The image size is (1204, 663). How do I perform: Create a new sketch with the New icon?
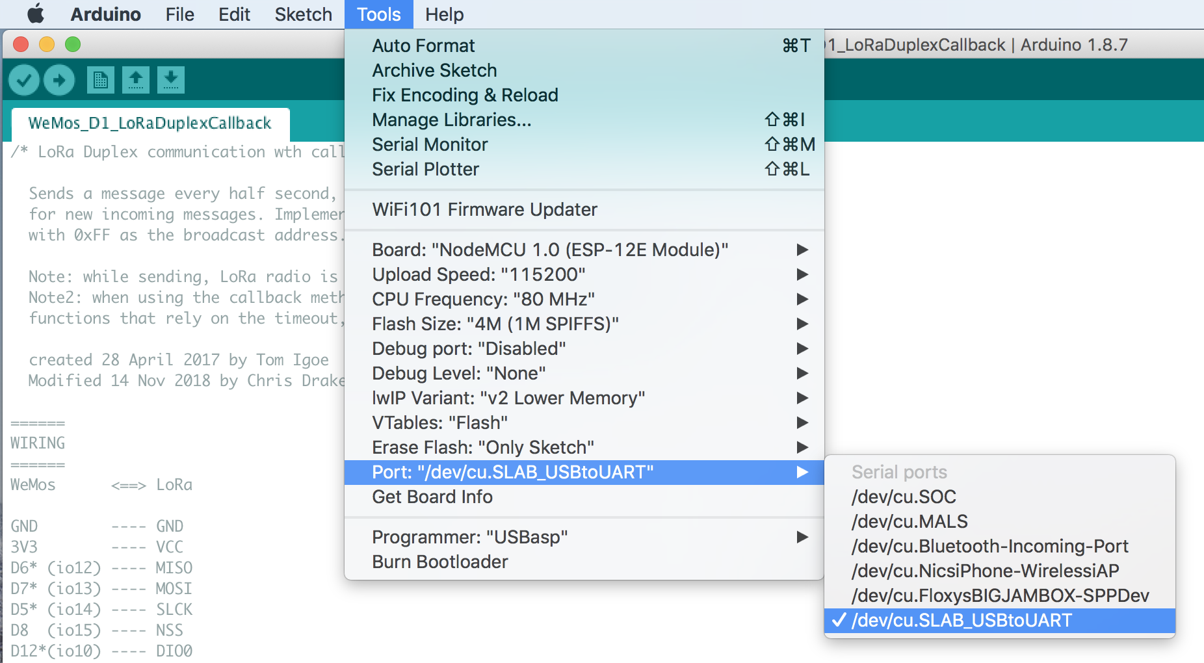tap(100, 80)
